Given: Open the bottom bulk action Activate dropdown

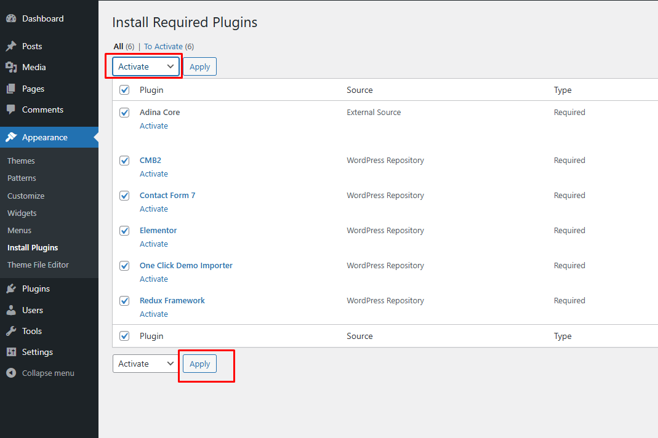Looking at the screenshot, I should click(146, 364).
